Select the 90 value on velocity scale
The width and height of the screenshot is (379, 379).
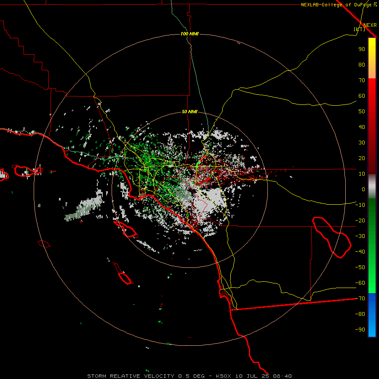(362, 49)
